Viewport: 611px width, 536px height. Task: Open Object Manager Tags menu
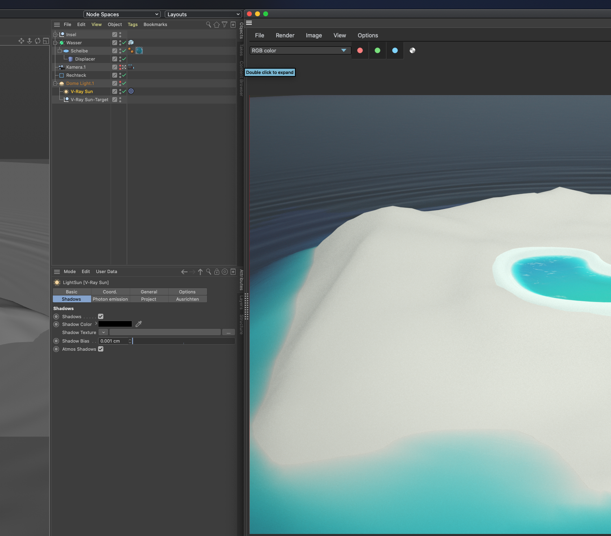click(x=133, y=24)
